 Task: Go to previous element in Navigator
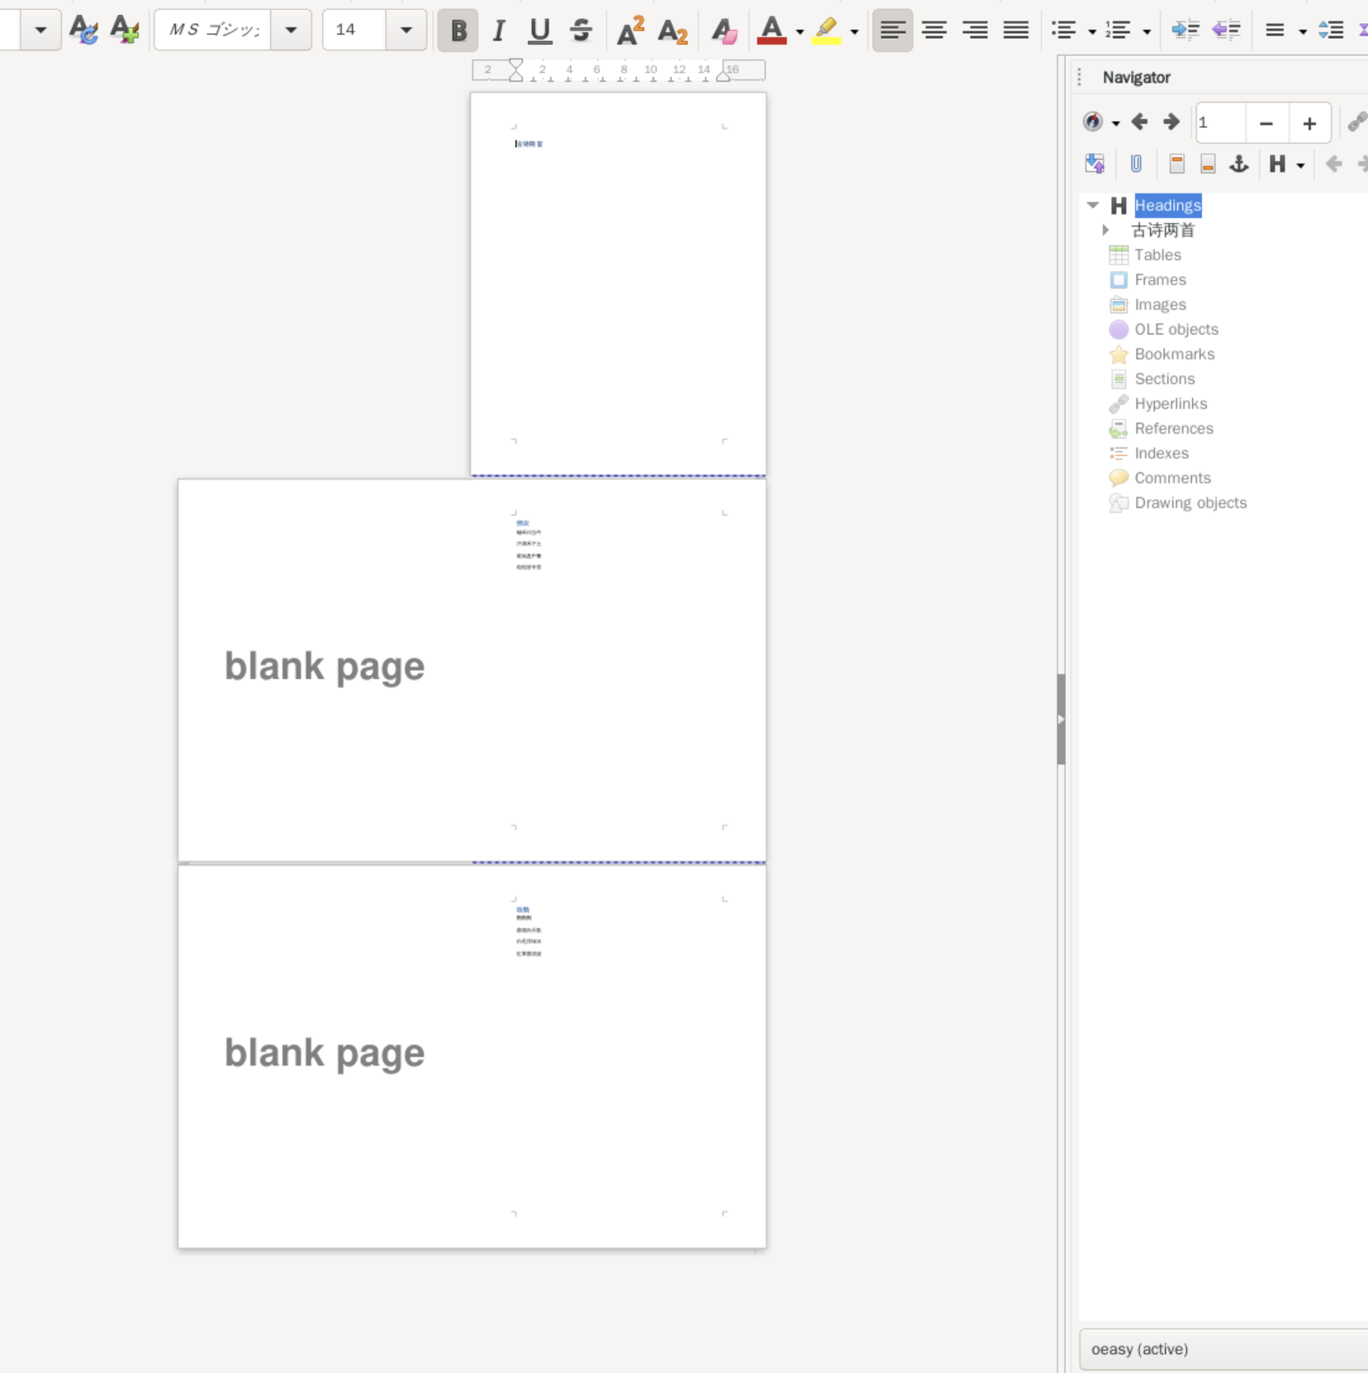click(1140, 122)
